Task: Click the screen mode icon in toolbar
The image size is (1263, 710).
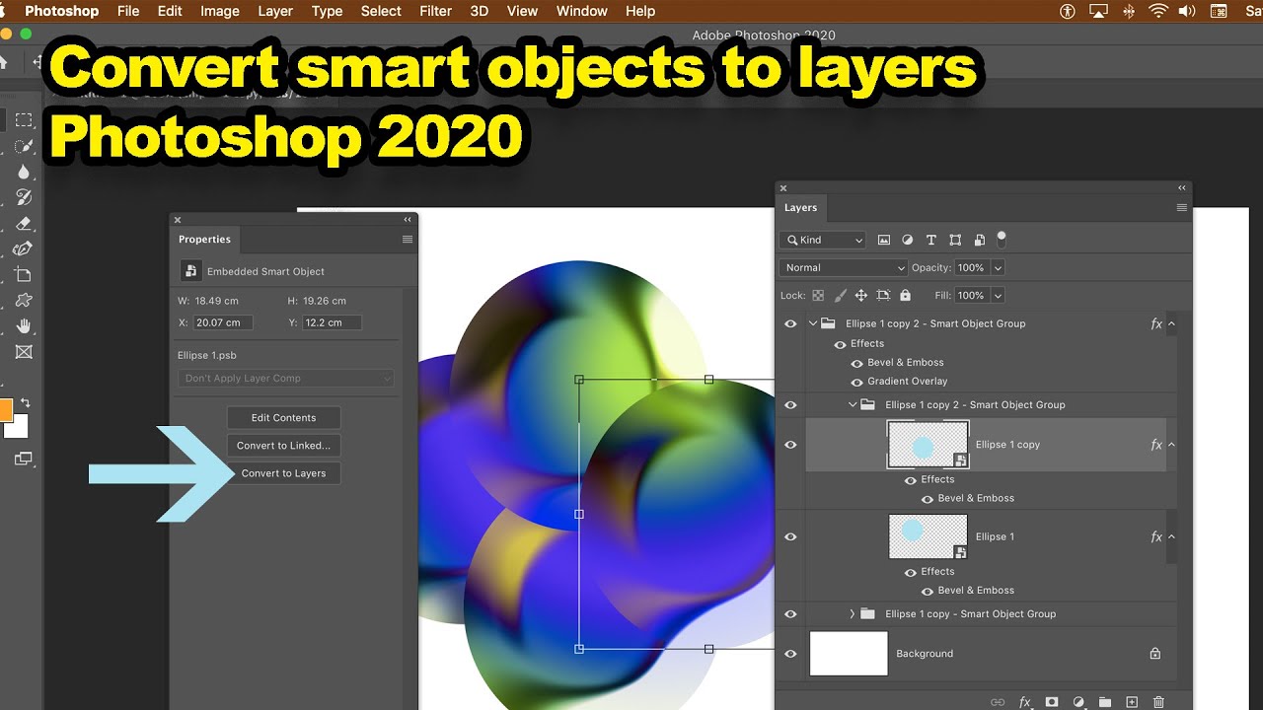Action: tap(23, 459)
